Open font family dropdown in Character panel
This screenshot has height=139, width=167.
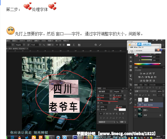111,91
